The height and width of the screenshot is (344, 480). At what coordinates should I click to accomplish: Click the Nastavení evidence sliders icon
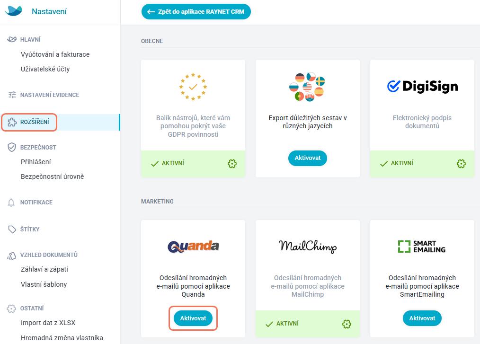click(x=12, y=95)
